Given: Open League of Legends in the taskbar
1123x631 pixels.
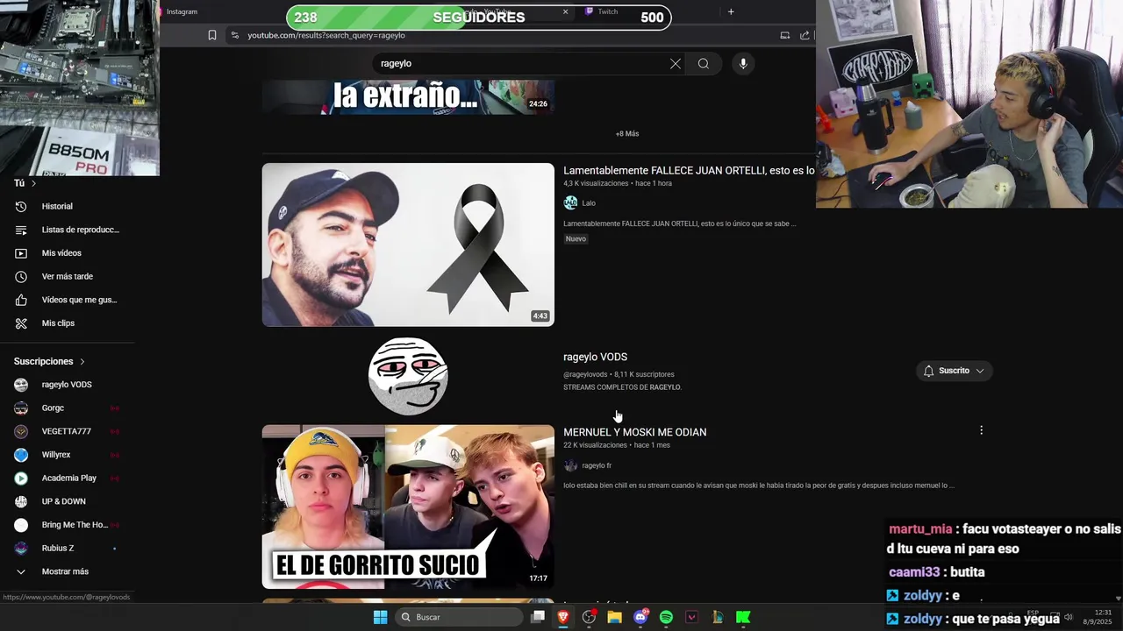Looking at the screenshot, I should click(718, 617).
